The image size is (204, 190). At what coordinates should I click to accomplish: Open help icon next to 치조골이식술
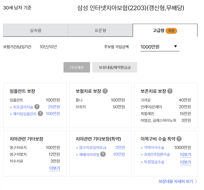click(37, 107)
